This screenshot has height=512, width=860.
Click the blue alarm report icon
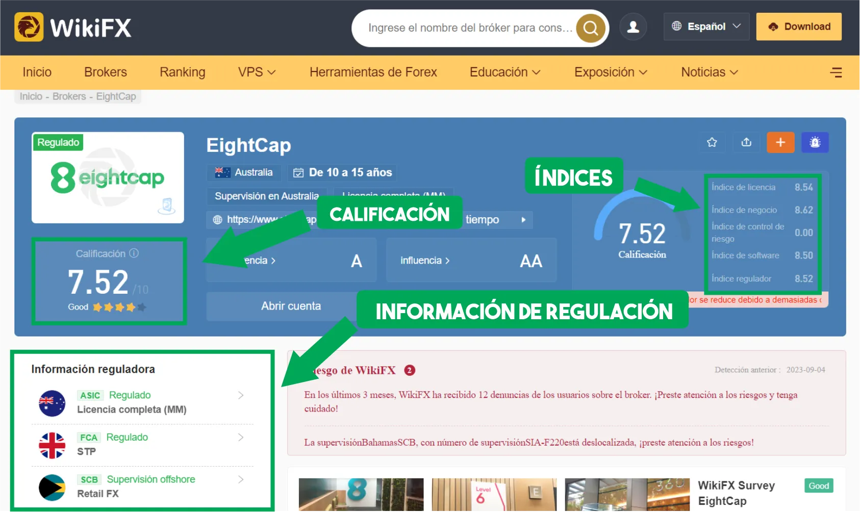[815, 142]
